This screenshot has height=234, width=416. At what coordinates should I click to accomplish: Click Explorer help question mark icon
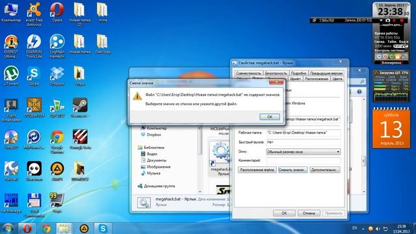(359, 92)
